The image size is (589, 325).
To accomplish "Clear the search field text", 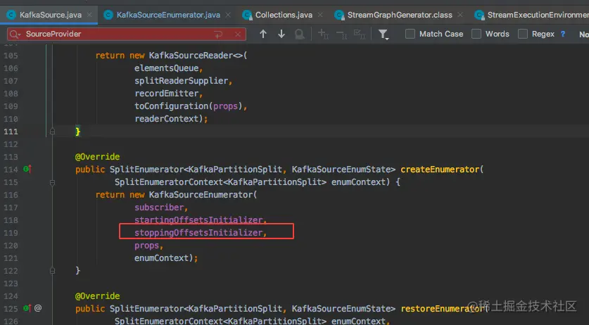I will [238, 34].
